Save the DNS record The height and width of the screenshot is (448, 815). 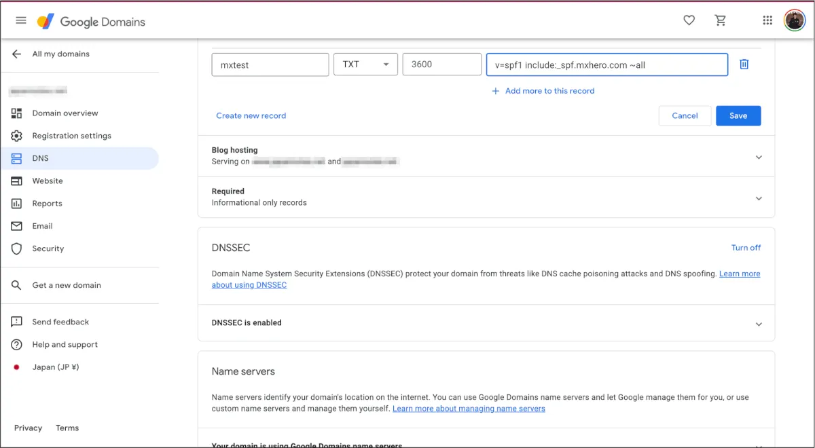click(738, 116)
